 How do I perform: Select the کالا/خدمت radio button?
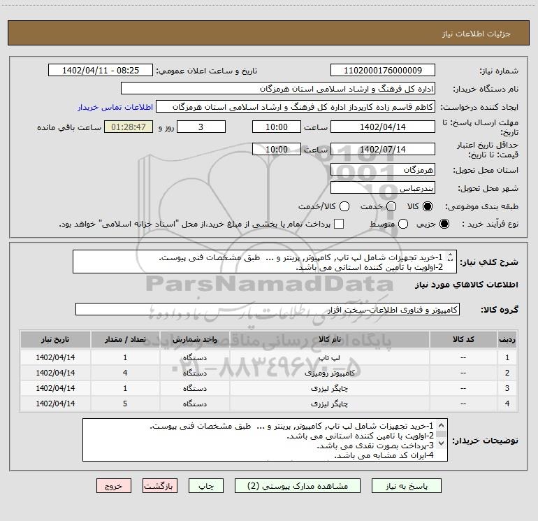(344, 206)
